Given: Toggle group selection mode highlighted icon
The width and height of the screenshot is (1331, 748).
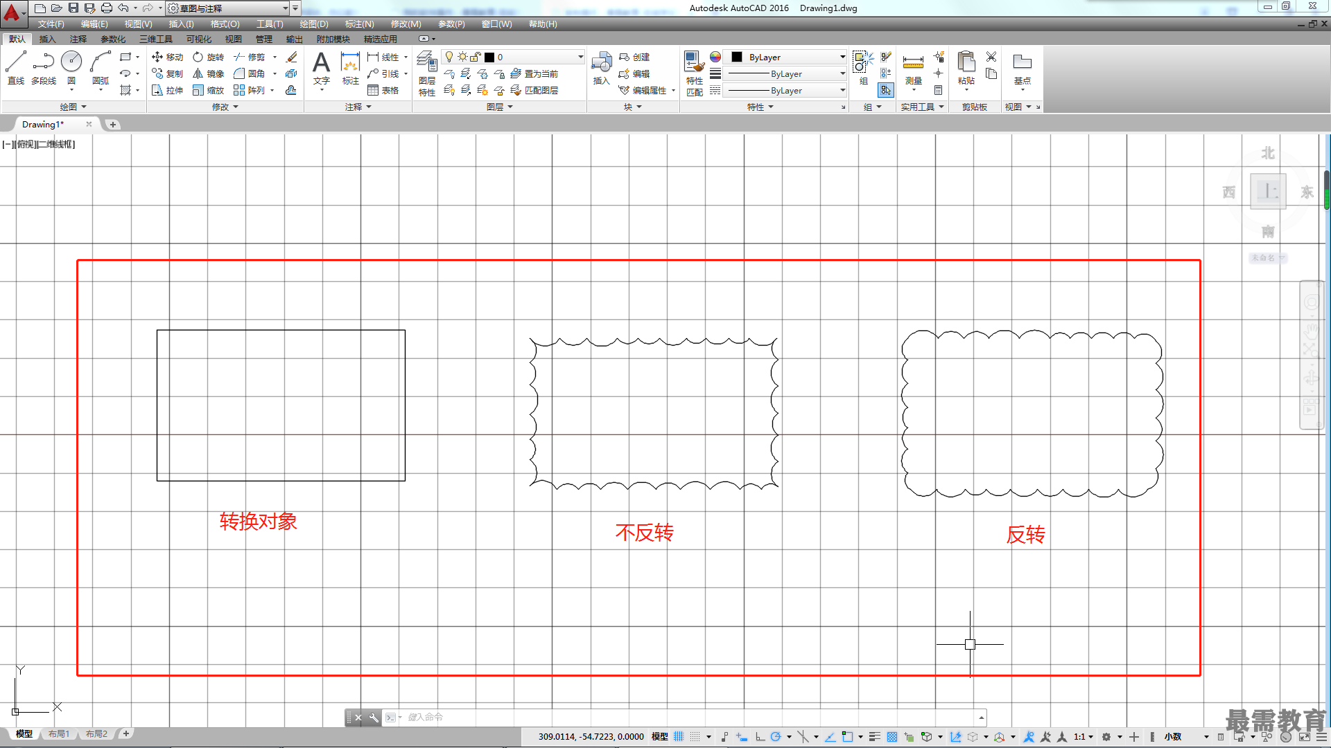Looking at the screenshot, I should [886, 90].
